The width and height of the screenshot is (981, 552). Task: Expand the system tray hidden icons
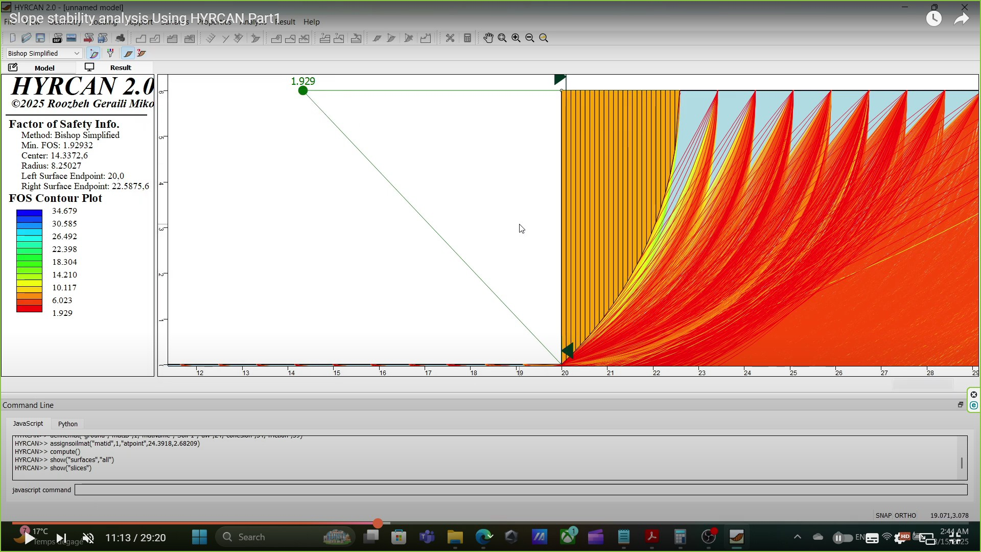tap(797, 537)
